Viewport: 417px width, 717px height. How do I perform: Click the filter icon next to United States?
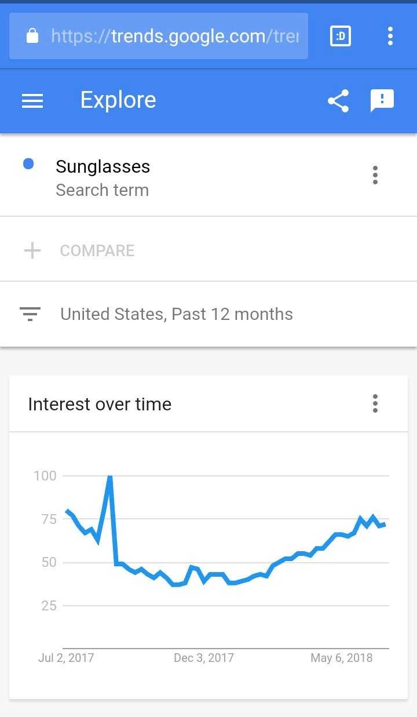(30, 314)
